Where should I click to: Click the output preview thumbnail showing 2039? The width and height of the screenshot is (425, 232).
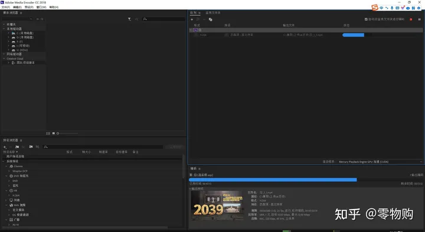click(x=217, y=205)
